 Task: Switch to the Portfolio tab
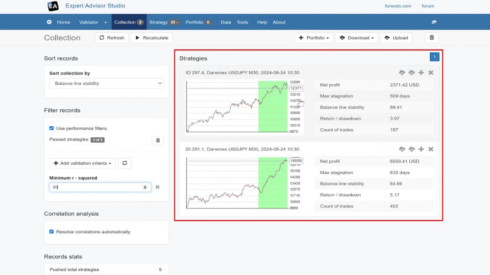[x=197, y=22]
